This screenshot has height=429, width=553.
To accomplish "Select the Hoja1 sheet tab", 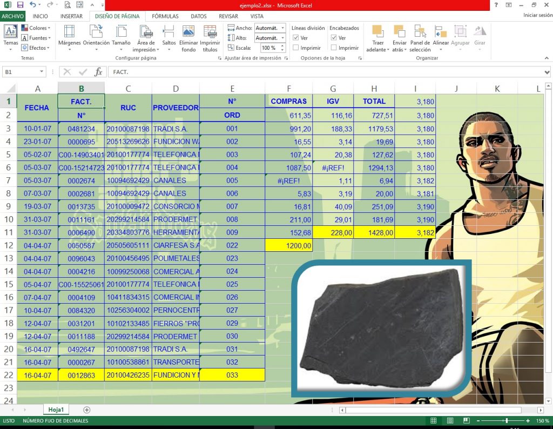I will [56, 410].
